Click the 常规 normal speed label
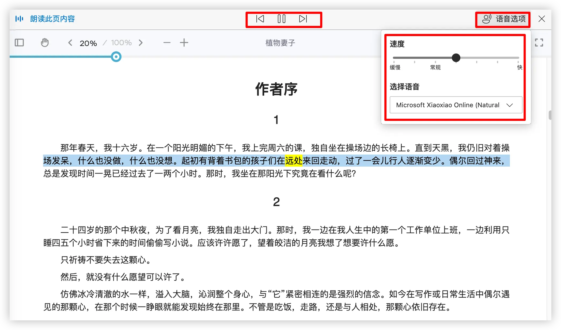 [x=435, y=67]
